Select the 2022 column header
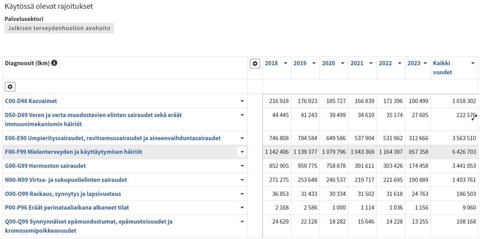 tap(385, 63)
